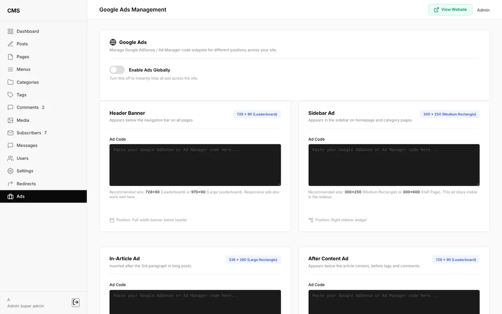Focus the In-Article Ad code textarea
Image resolution: width=502 pixels, height=314 pixels.
click(x=195, y=302)
